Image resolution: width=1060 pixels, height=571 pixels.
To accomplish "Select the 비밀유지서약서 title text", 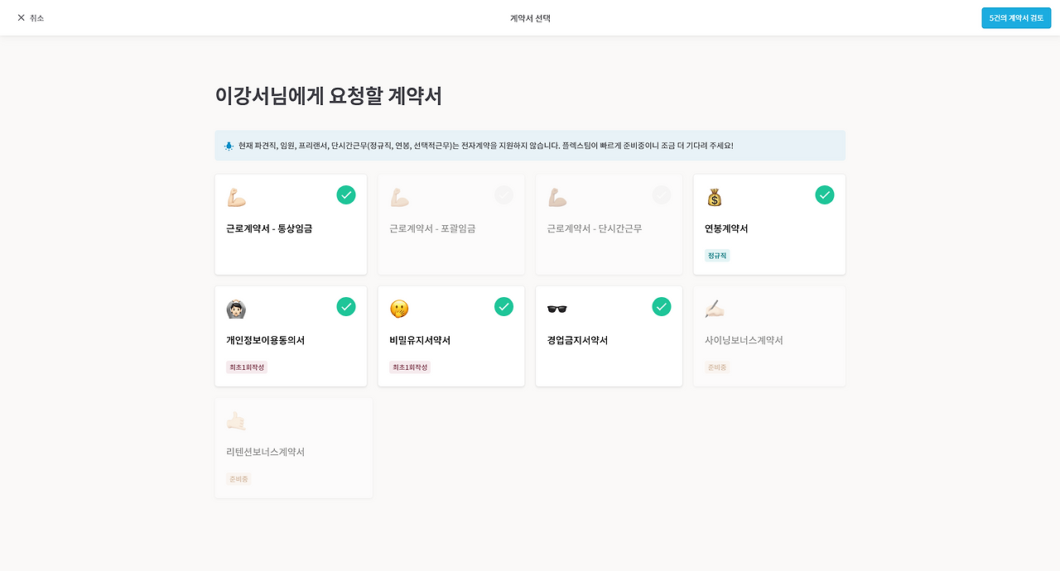I will [x=420, y=340].
